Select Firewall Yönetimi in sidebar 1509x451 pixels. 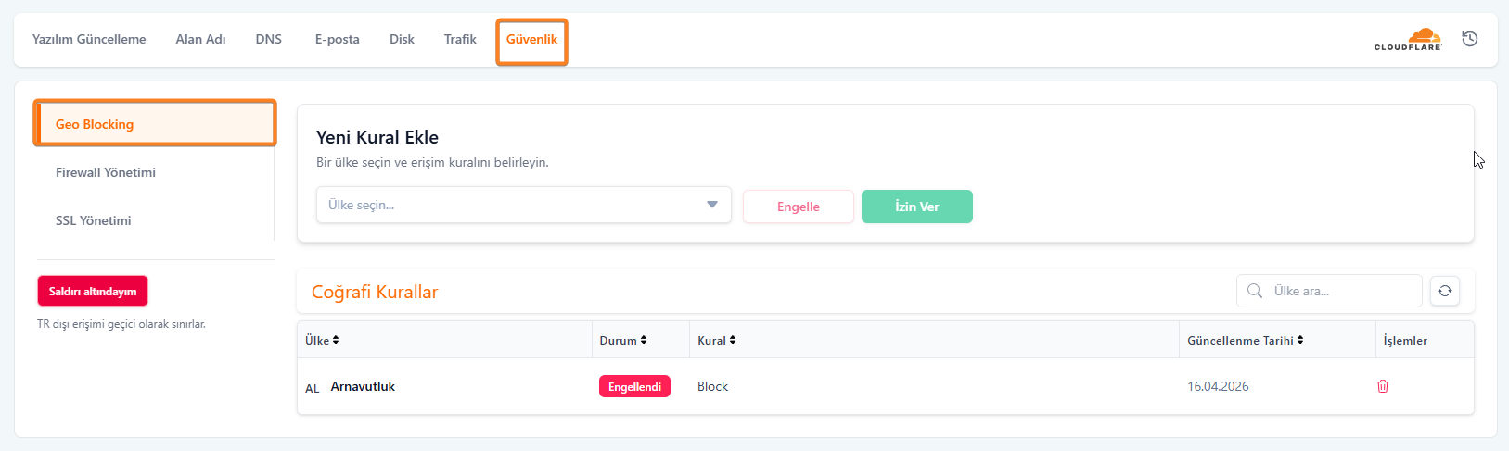point(106,172)
